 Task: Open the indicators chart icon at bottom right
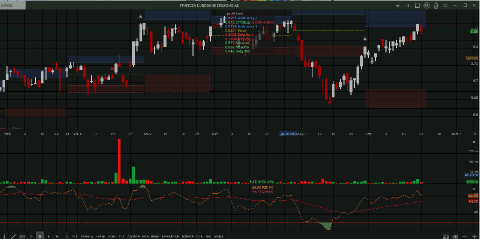(x=445, y=236)
